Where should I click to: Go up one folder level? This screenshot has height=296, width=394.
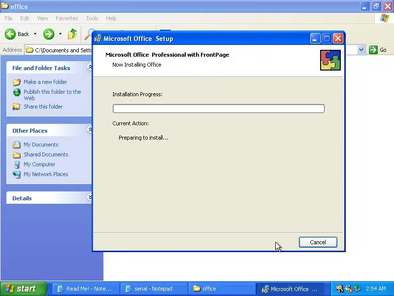pos(72,34)
